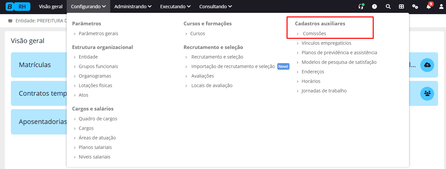Open Importação de recrutamento e seleção
Viewport: 446px width, 169px height.
pos(233,66)
